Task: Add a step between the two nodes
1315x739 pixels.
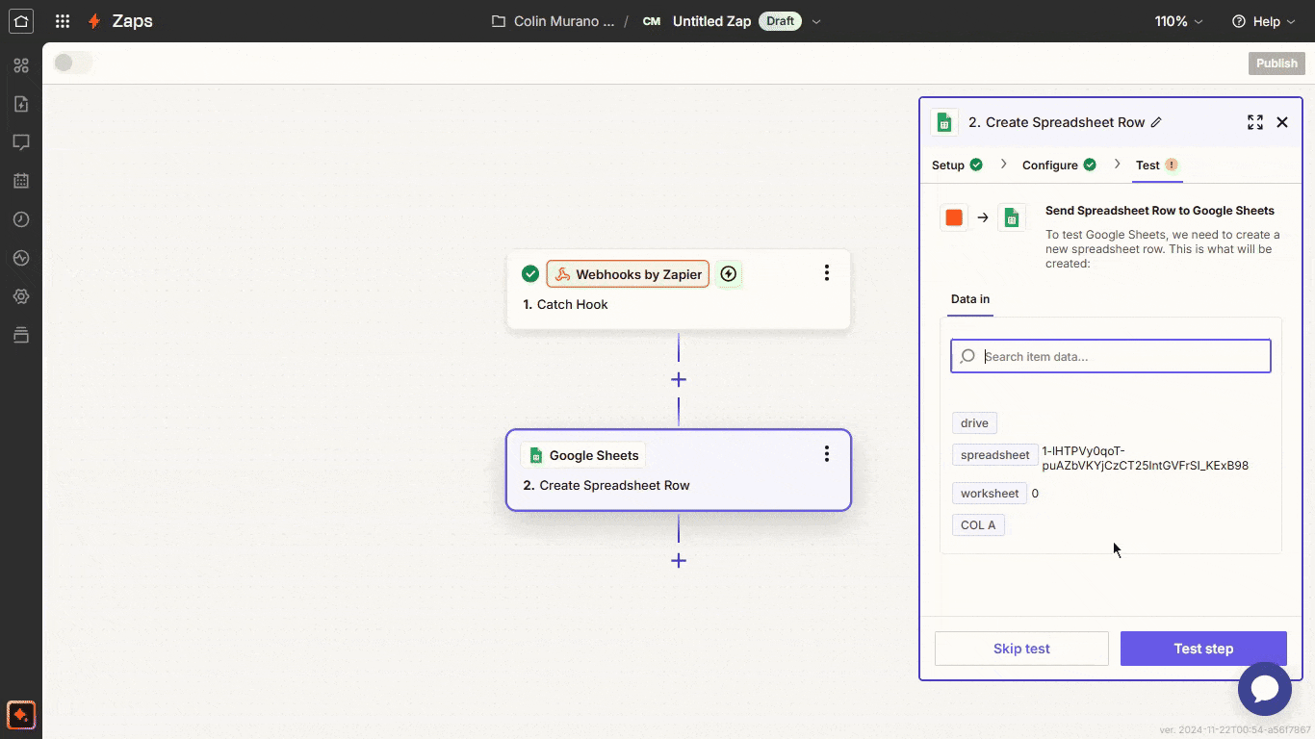Action: click(679, 380)
